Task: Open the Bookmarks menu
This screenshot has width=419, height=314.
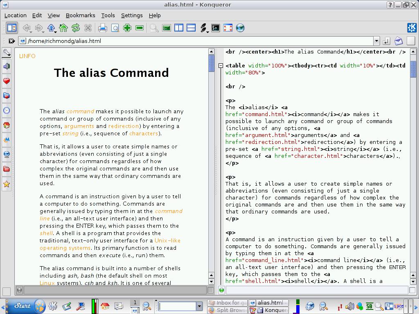Action: click(81, 15)
